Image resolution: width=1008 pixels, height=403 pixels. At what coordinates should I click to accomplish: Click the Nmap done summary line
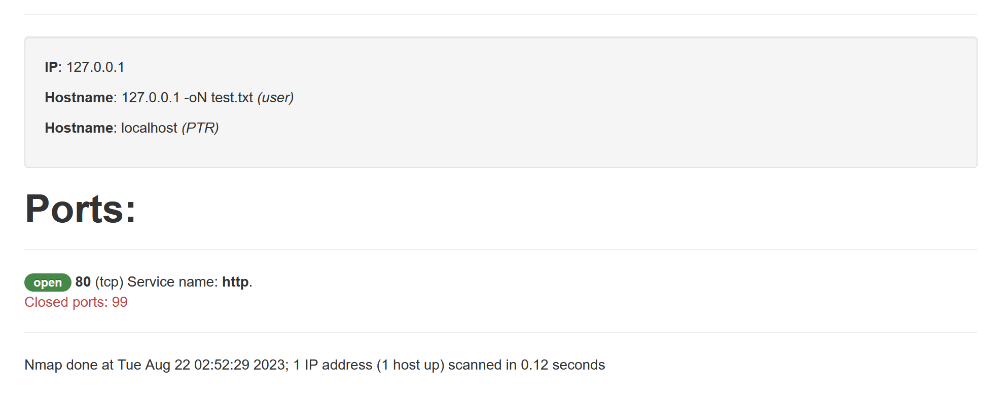pyautogui.click(x=315, y=365)
